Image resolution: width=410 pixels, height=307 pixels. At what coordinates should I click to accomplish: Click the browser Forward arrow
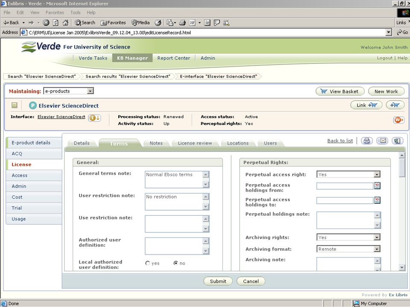[x=31, y=23]
